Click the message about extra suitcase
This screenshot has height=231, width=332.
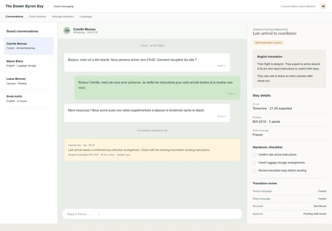pos(147,113)
